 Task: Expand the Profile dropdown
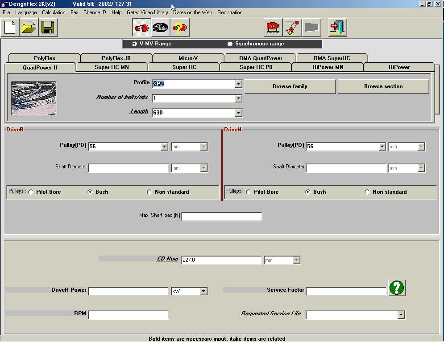coord(238,84)
